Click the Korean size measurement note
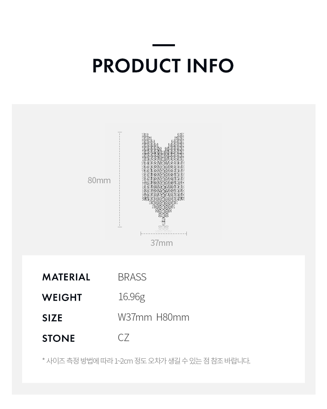The image size is (327, 409). 146,361
